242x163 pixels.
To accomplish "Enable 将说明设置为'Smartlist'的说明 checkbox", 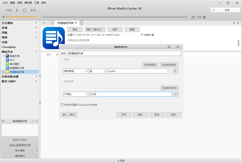I will [62, 105].
